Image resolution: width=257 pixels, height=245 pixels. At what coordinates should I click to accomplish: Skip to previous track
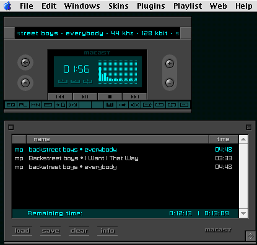(60, 97)
